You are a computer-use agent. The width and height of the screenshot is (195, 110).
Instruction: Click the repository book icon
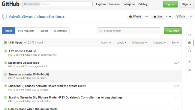pyautogui.click(x=4, y=17)
